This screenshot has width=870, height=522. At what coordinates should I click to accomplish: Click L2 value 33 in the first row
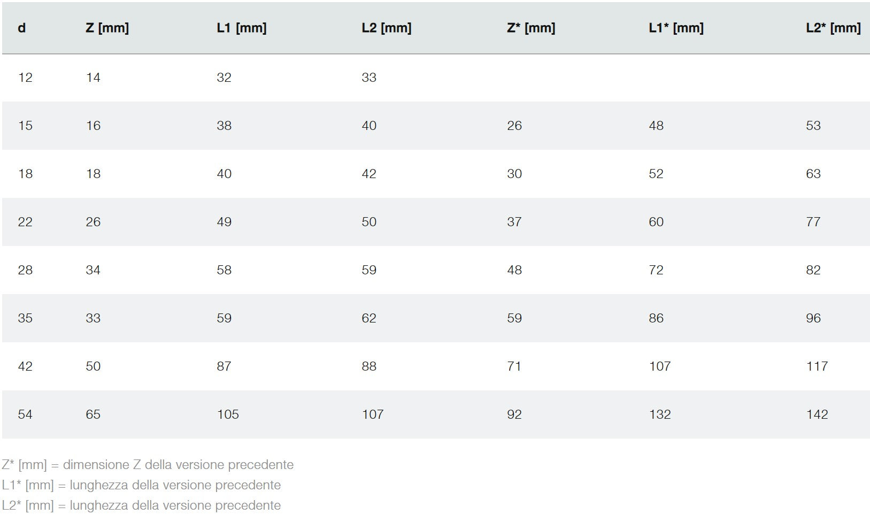point(369,78)
